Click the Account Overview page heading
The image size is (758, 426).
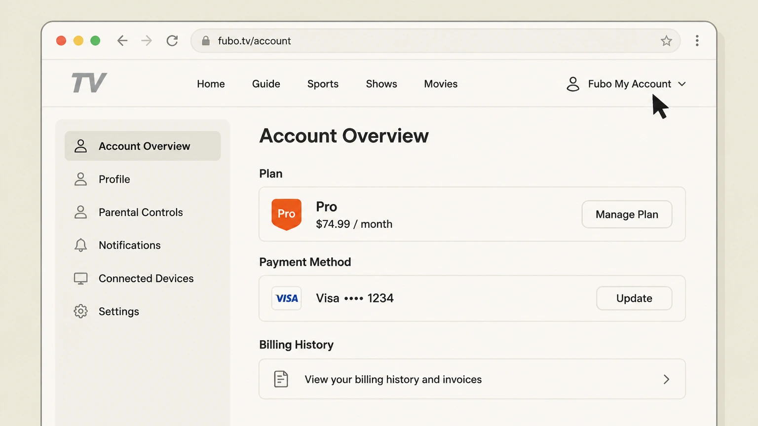(x=344, y=136)
